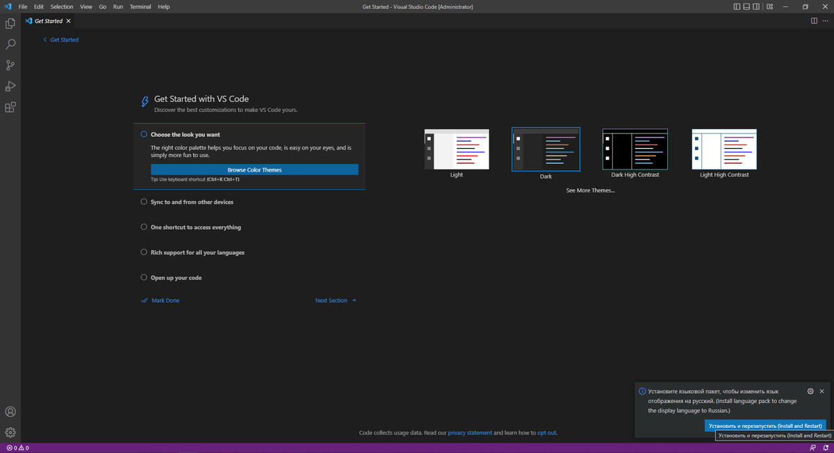Viewport: 834px width, 453px height.
Task: Check off the Open up your code step
Action: [x=143, y=277]
